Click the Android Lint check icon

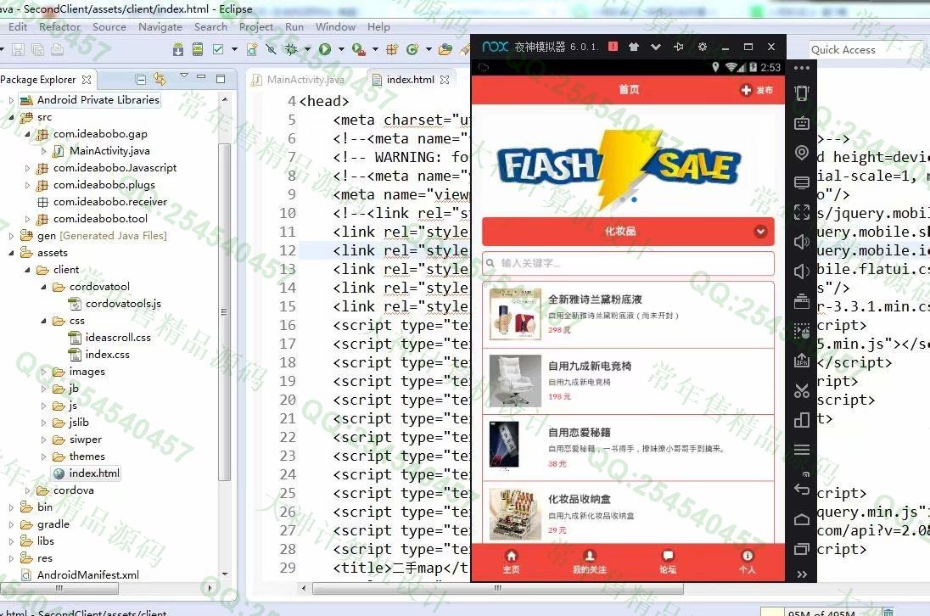tap(218, 49)
